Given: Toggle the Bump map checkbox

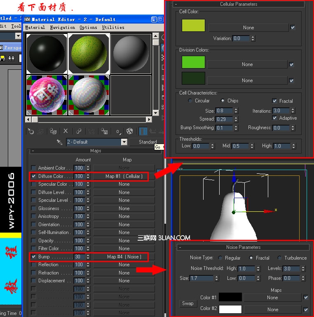Looking at the screenshot, I should pyautogui.click(x=33, y=257).
